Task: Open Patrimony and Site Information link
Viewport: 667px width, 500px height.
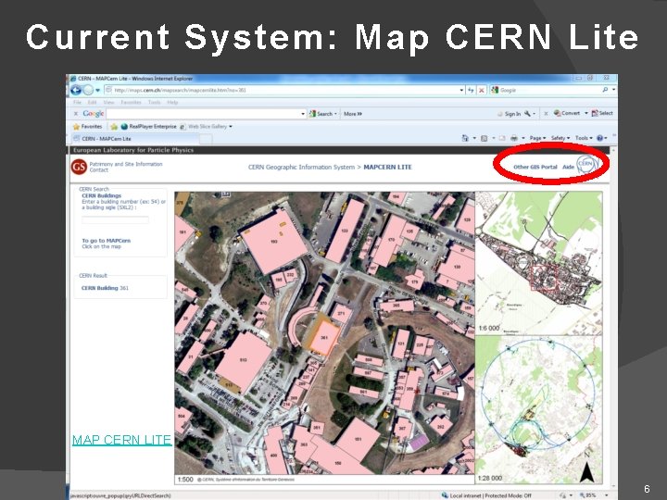Action: click(126, 164)
